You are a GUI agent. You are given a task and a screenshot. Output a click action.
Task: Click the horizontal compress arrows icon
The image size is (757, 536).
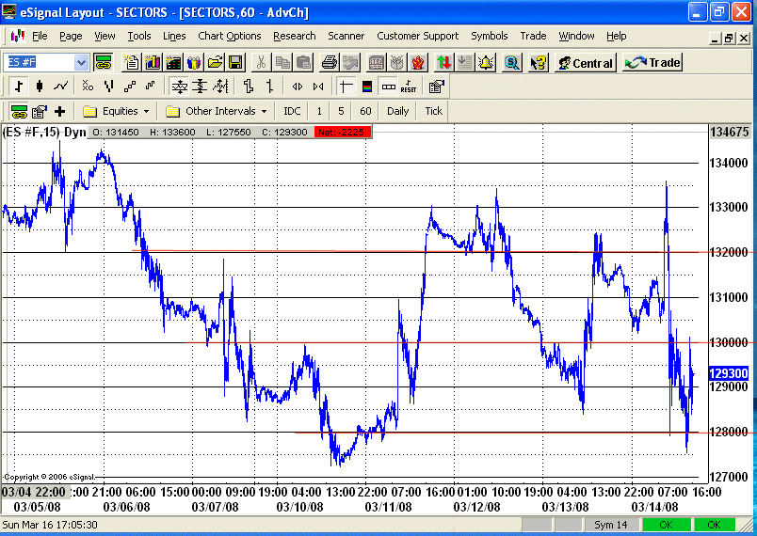(318, 87)
